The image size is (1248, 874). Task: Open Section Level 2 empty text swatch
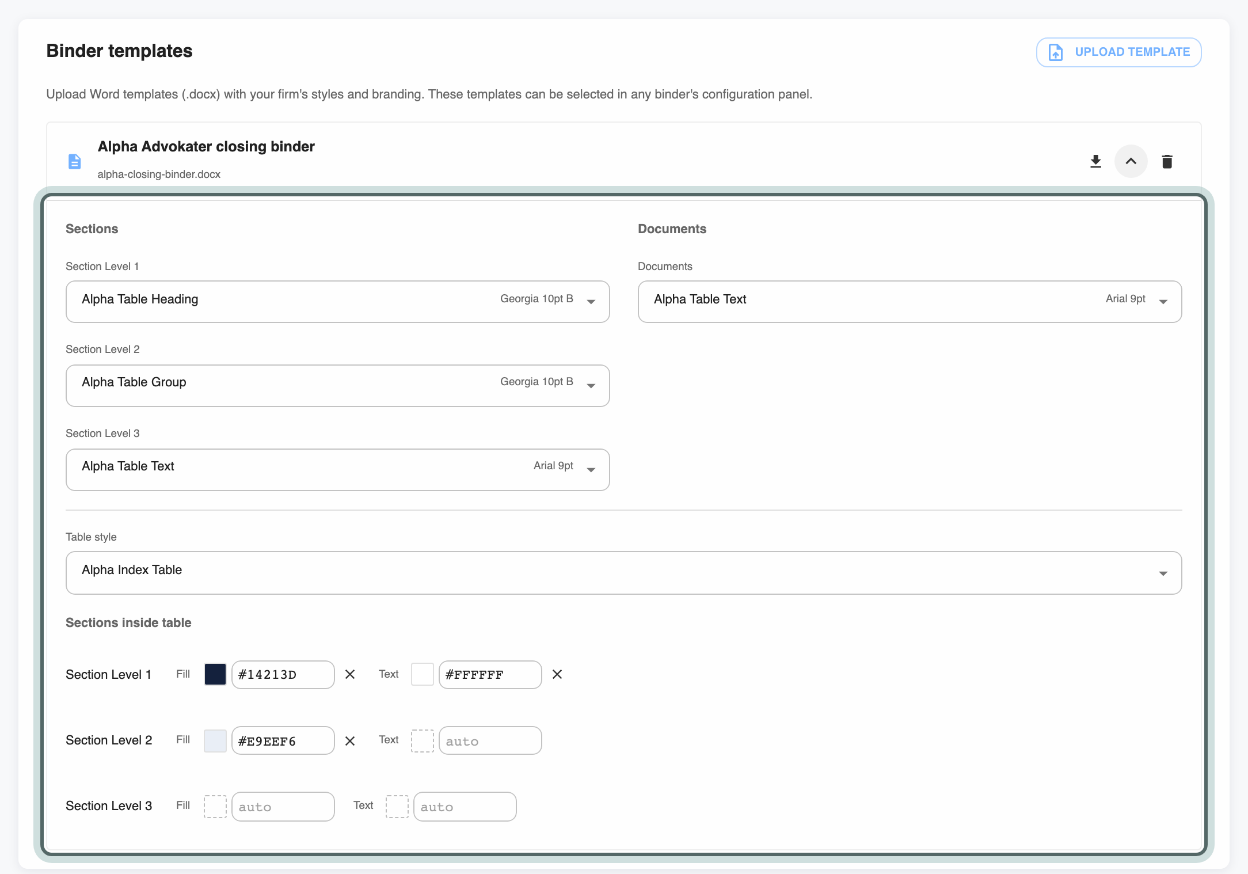click(423, 741)
